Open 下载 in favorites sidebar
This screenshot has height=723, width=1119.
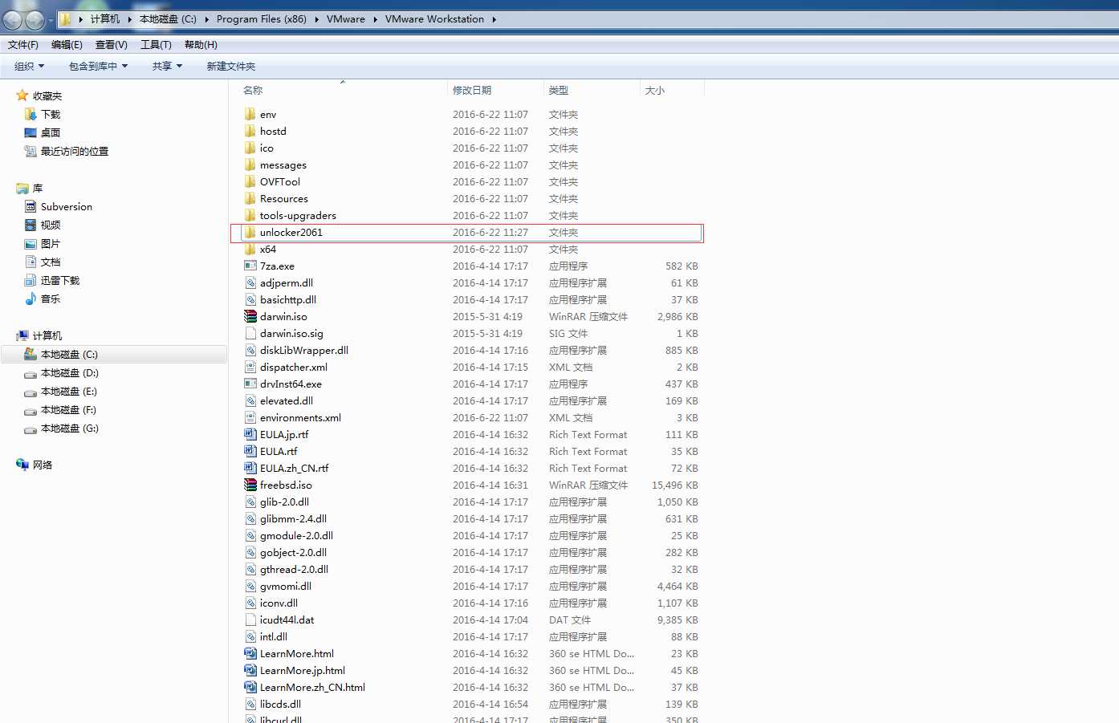click(x=51, y=114)
